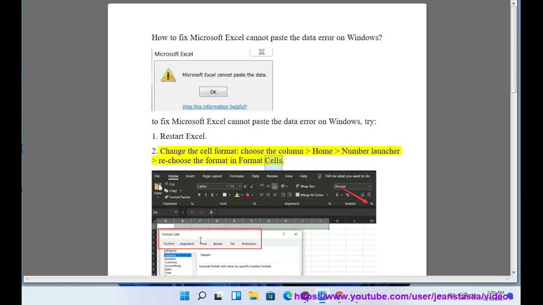543x305 pixels.
Task: Open Clipboard group launcher in Excel picture
Action: [192, 204]
